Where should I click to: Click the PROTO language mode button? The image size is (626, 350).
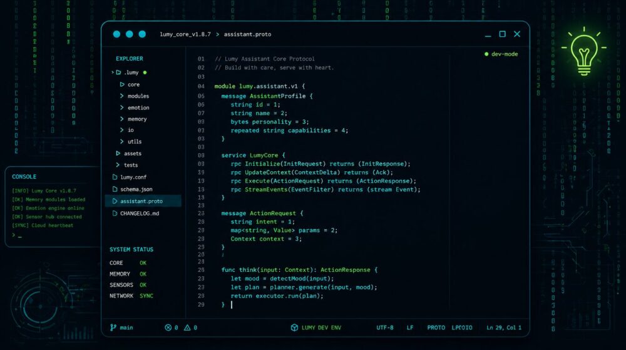pyautogui.click(x=436, y=327)
